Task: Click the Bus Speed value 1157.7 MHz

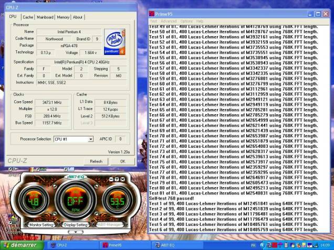Action: tap(52, 123)
